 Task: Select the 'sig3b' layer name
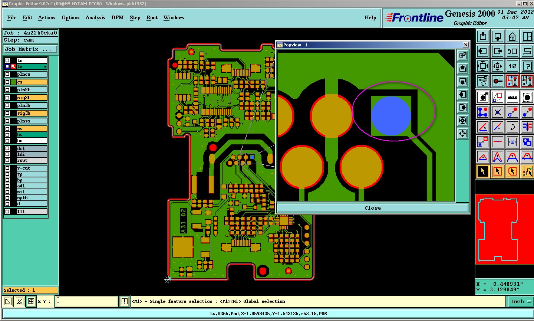pyautogui.click(x=32, y=113)
